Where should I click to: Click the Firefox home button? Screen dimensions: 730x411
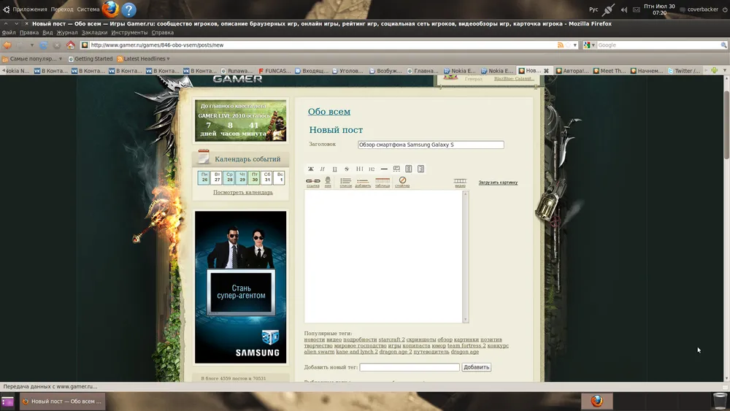click(x=70, y=45)
